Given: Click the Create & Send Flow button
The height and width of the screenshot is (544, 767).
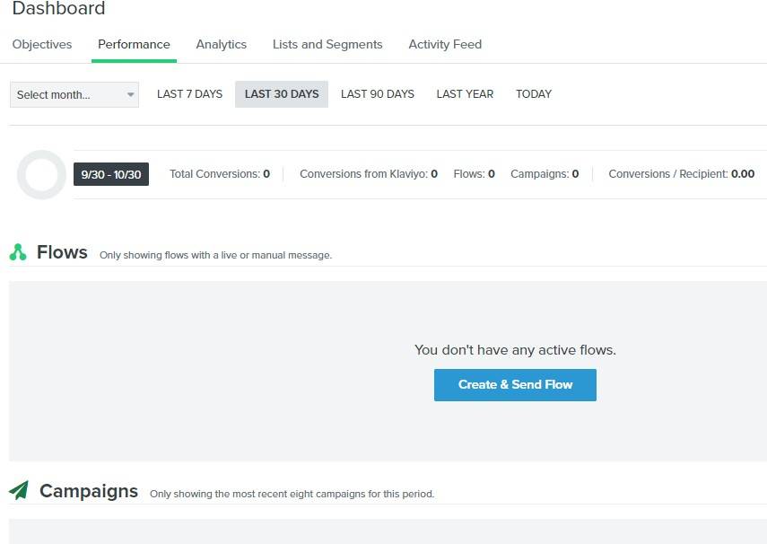Looking at the screenshot, I should point(515,384).
